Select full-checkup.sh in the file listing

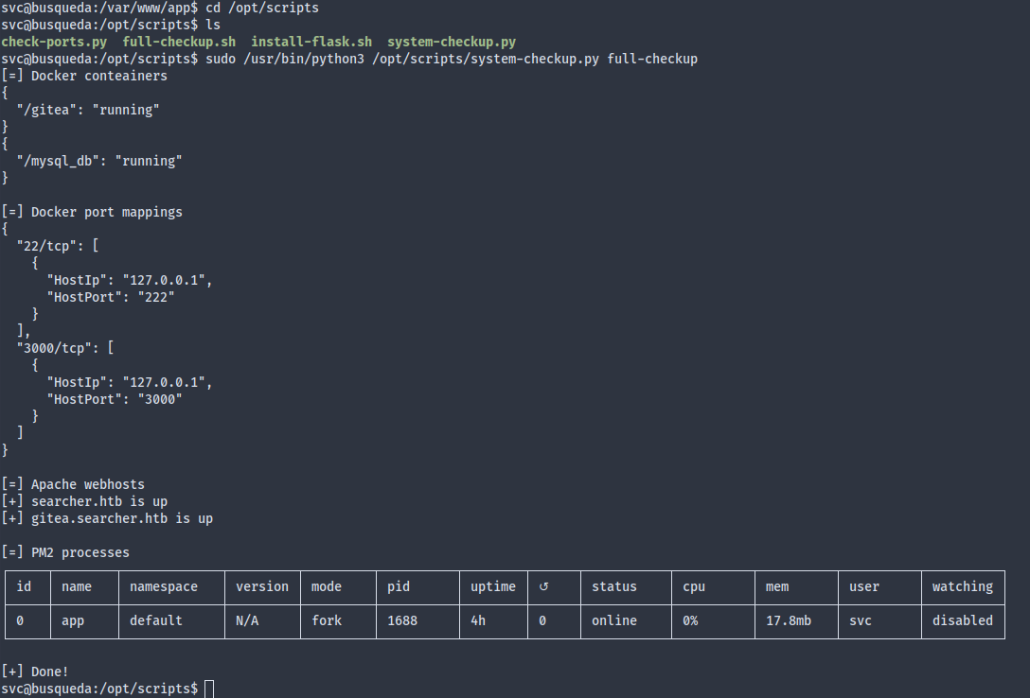point(179,42)
